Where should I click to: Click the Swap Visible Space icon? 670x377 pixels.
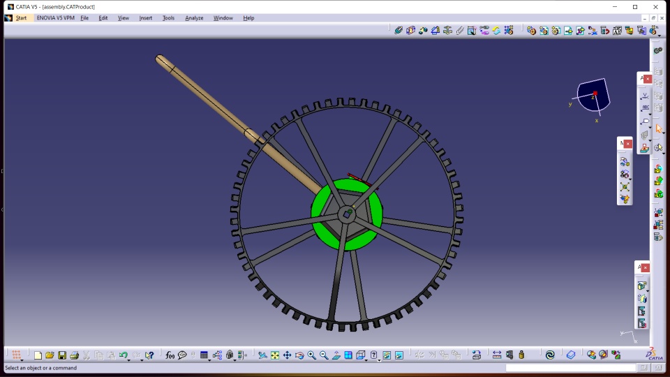click(x=399, y=355)
